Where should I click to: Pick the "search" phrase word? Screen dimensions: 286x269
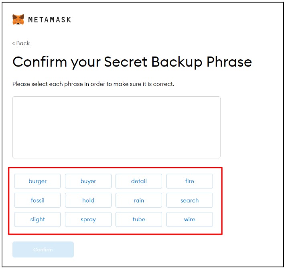click(189, 200)
